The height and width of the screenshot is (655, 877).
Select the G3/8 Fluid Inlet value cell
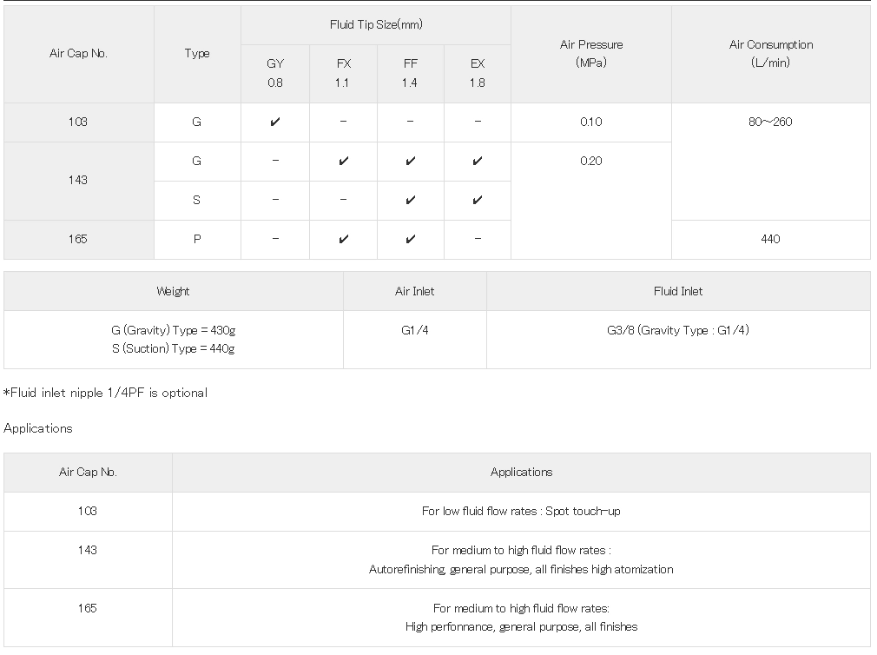pos(678,331)
